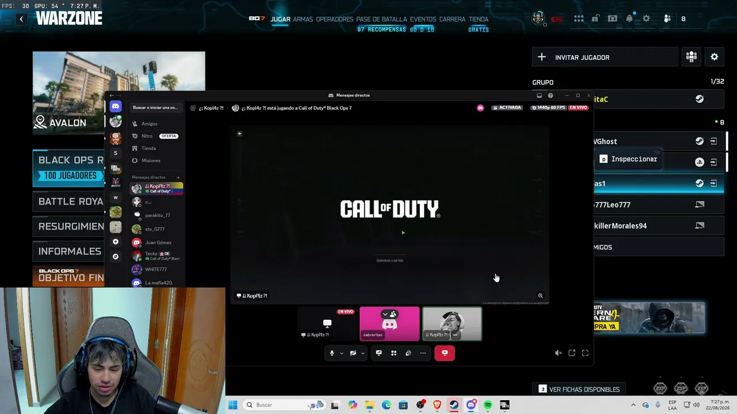Open activities launcher in call controls
The height and width of the screenshot is (414, 737).
[394, 353]
